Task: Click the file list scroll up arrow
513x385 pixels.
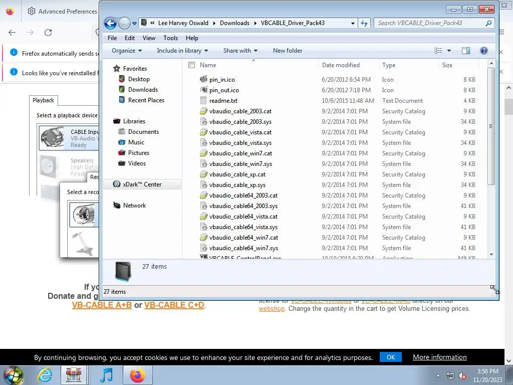Action: (491, 63)
